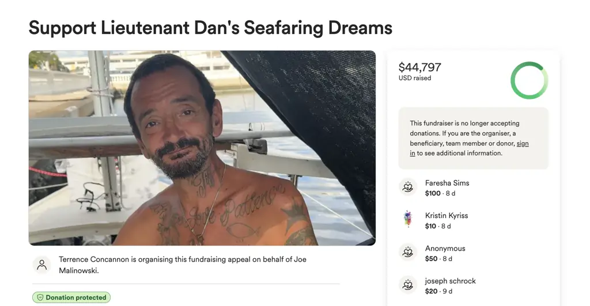
Task: Open the "sign in" link
Action: (521, 143)
